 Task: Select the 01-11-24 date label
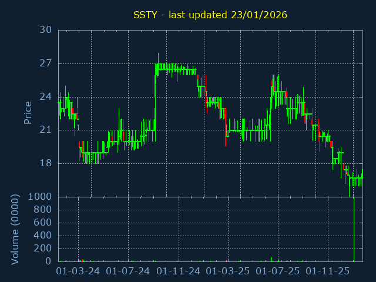coord(179,271)
